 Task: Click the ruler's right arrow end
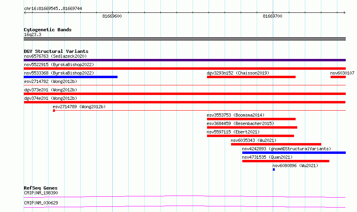pos(345,13)
